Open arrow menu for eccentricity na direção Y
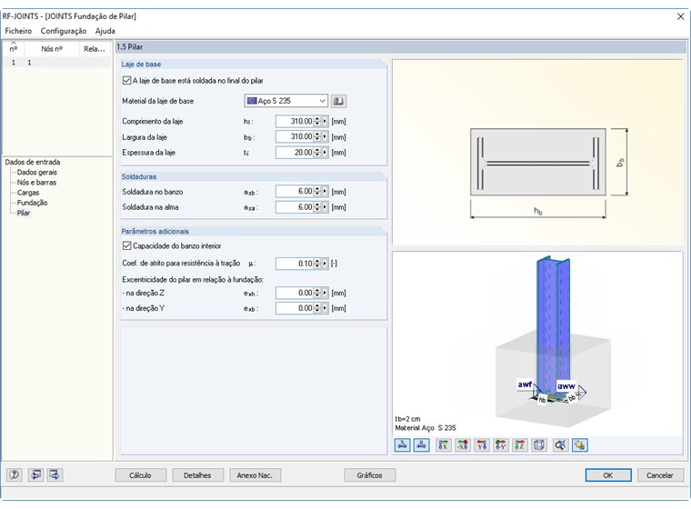 pos(325,308)
